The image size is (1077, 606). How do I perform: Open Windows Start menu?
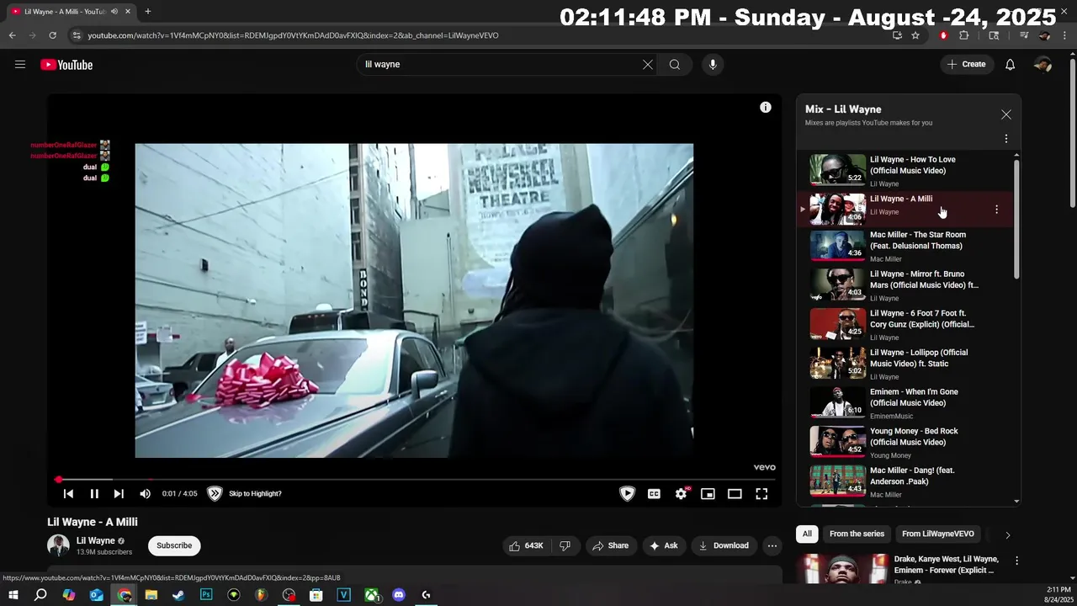click(13, 595)
